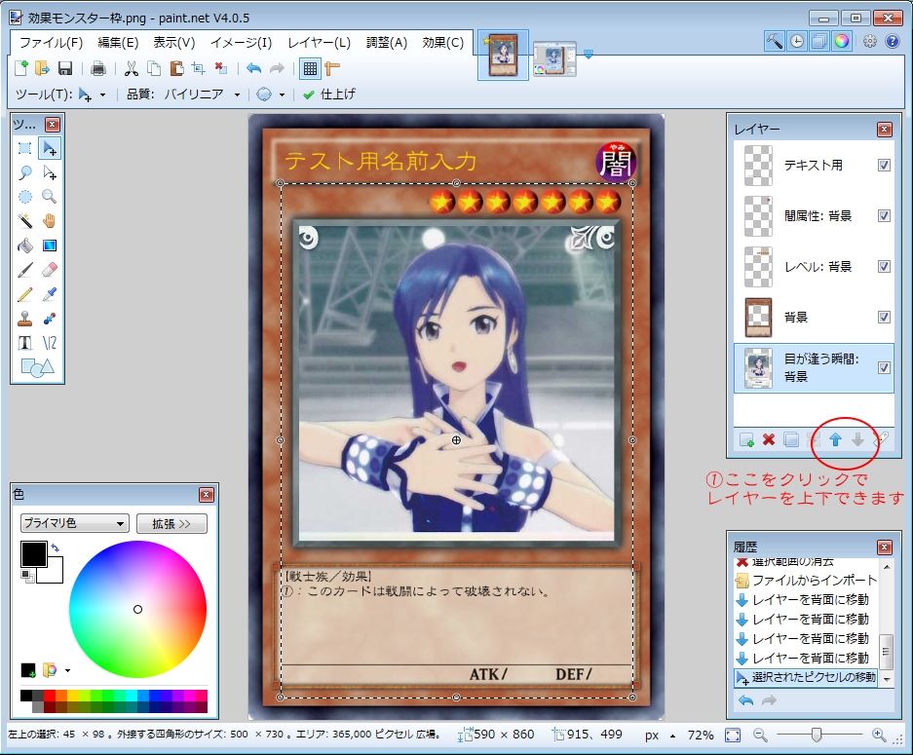Click the black primary color swatch
Viewport: 913px width, 755px height.
[x=34, y=554]
